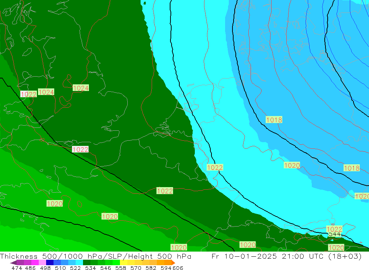The image size is (369, 270).
Task: Click the purple arrow tip at legend start
Action: 13,263
